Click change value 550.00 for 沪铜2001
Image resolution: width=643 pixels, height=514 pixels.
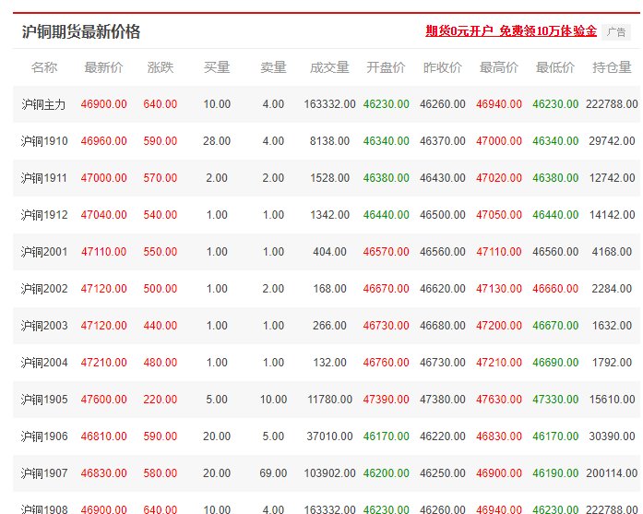click(161, 252)
